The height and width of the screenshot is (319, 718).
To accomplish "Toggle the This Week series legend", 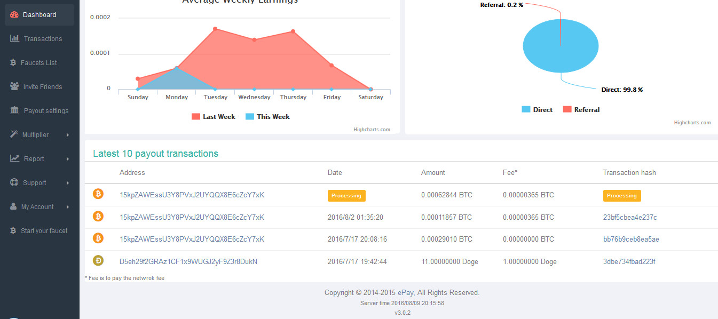I will click(267, 117).
